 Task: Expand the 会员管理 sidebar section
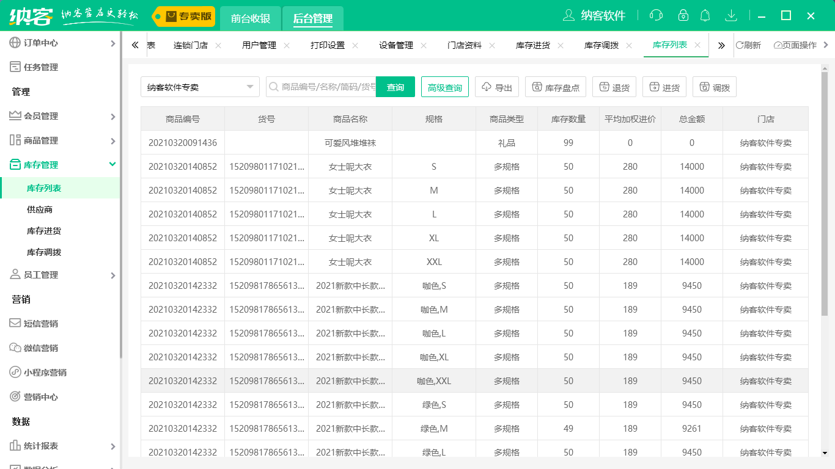[x=40, y=115]
